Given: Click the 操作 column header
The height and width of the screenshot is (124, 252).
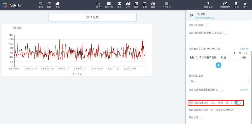Looking at the screenshot, I should 244,57.
